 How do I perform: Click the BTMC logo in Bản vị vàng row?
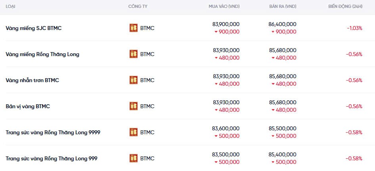pos(134,106)
